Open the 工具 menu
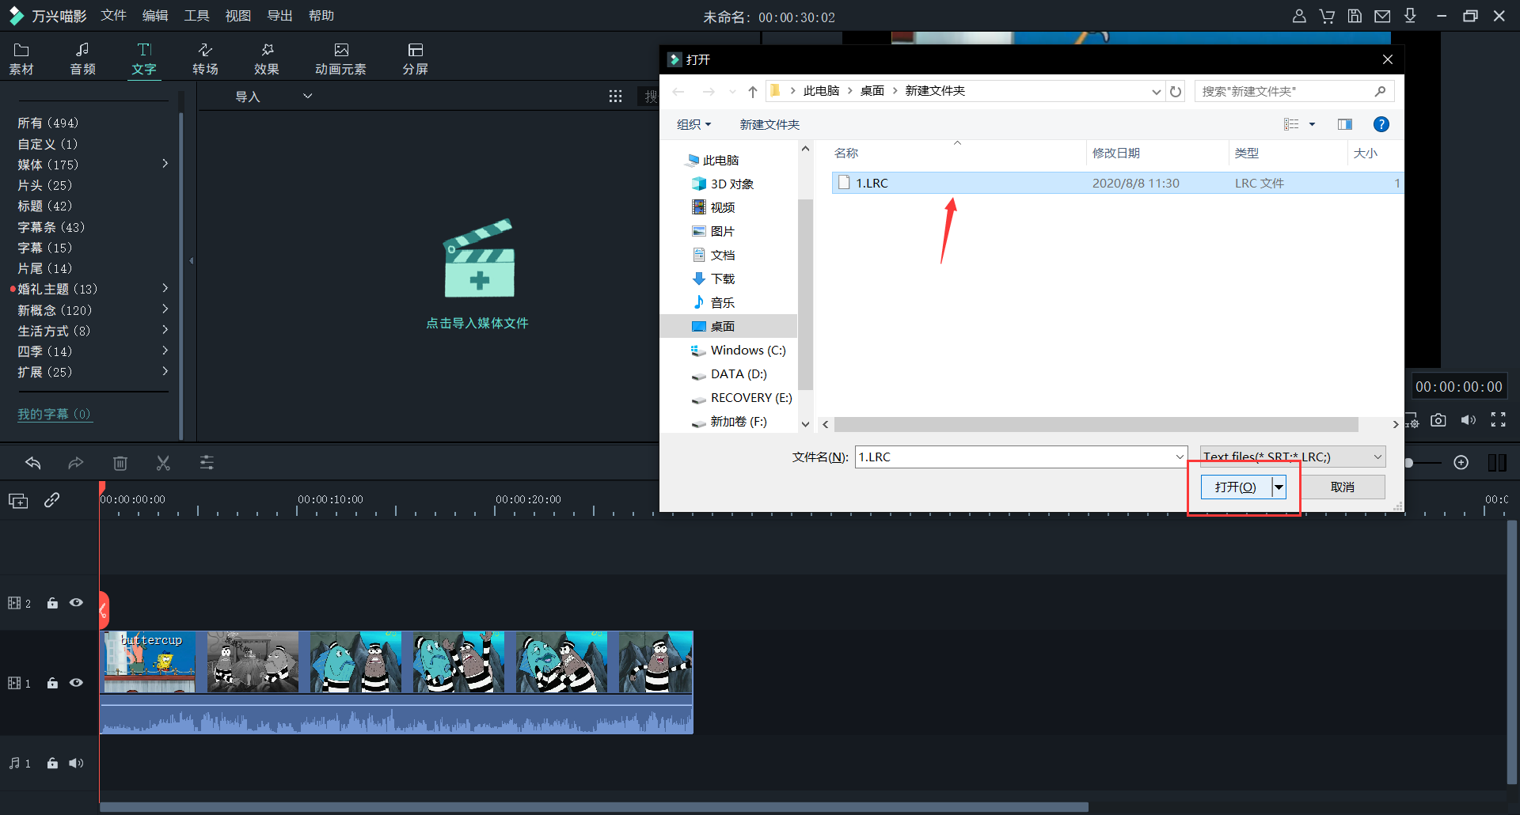 click(197, 16)
